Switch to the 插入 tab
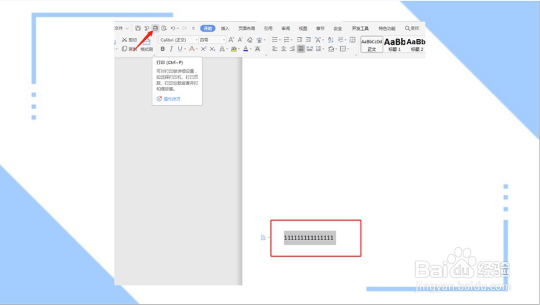This screenshot has width=540, height=305. [225, 28]
